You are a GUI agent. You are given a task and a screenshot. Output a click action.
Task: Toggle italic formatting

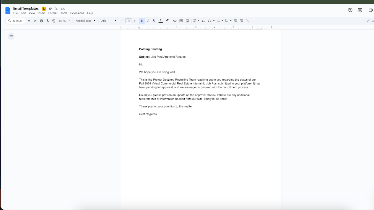148,21
